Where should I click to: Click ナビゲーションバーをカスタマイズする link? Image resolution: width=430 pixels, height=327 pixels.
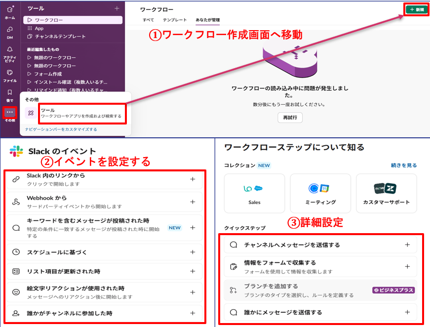tap(61, 129)
